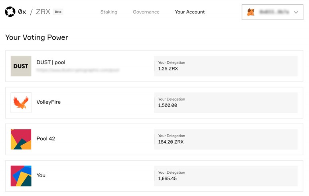Click the Pool 42 name

46,139
